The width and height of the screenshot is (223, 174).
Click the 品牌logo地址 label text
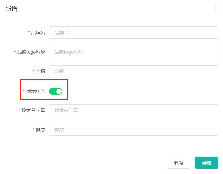point(31,52)
